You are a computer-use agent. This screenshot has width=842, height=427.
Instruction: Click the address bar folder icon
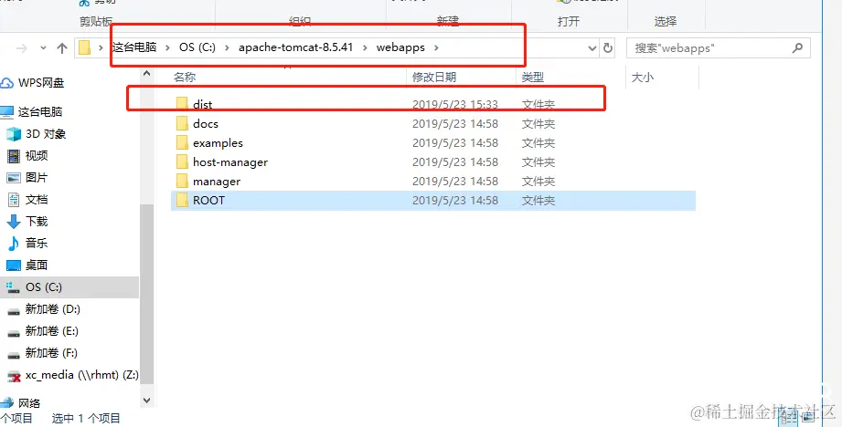[x=85, y=47]
